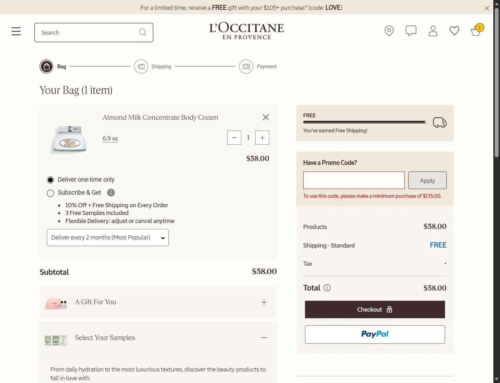Image resolution: width=500 pixels, height=383 pixels.
Task: Open the account profile icon
Action: pyautogui.click(x=433, y=31)
